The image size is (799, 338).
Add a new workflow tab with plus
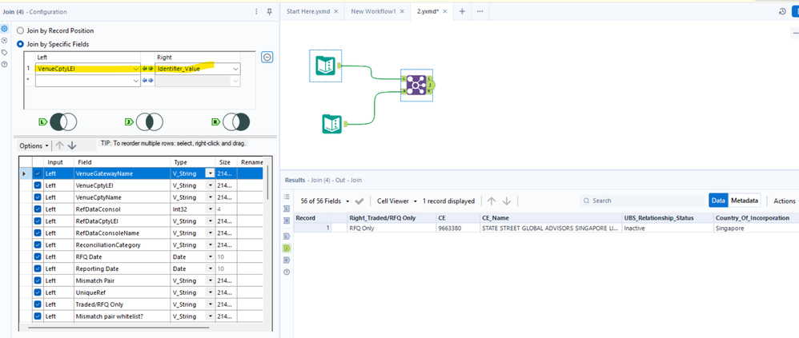coord(462,11)
